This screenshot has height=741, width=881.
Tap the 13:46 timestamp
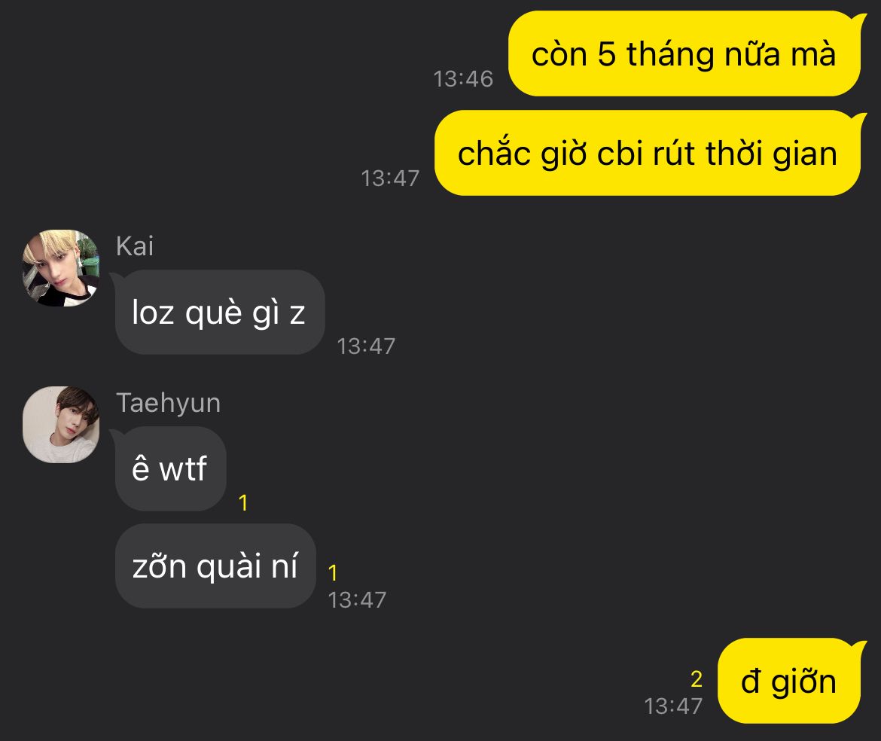click(x=463, y=78)
